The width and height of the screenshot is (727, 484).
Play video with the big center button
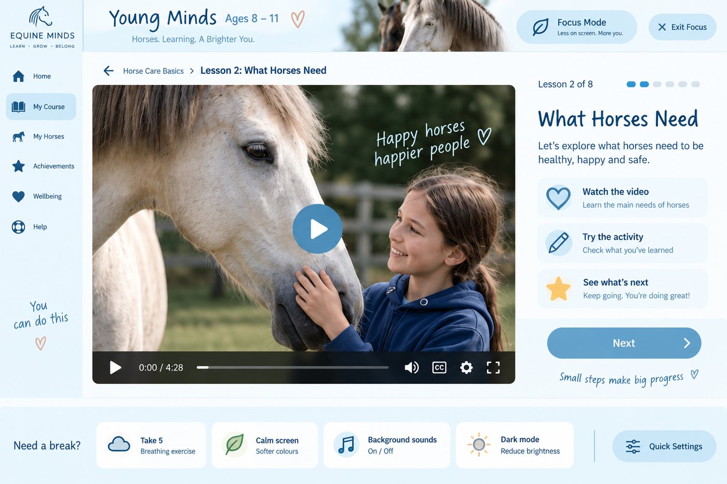pos(317,229)
